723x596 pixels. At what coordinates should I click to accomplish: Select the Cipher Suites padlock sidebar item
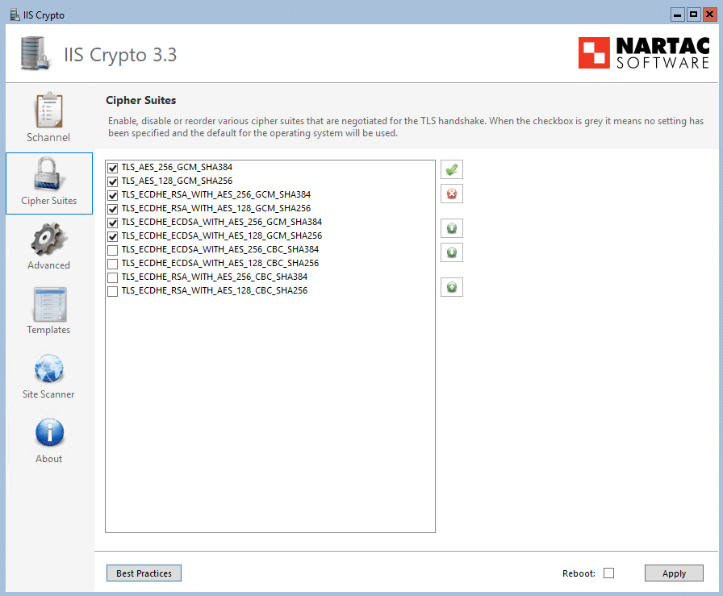[x=49, y=183]
